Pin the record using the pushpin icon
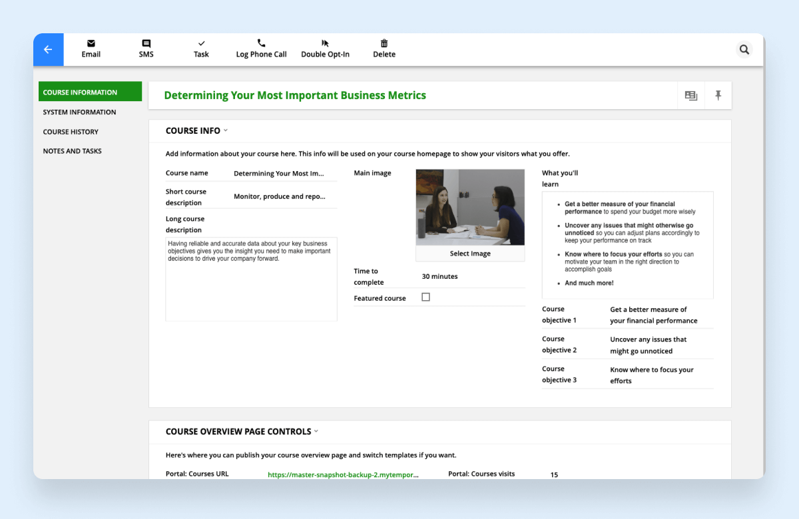Screen dimensions: 799x519 pyautogui.click(x=718, y=96)
